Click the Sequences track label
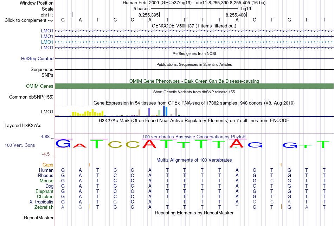 click(42, 69)
